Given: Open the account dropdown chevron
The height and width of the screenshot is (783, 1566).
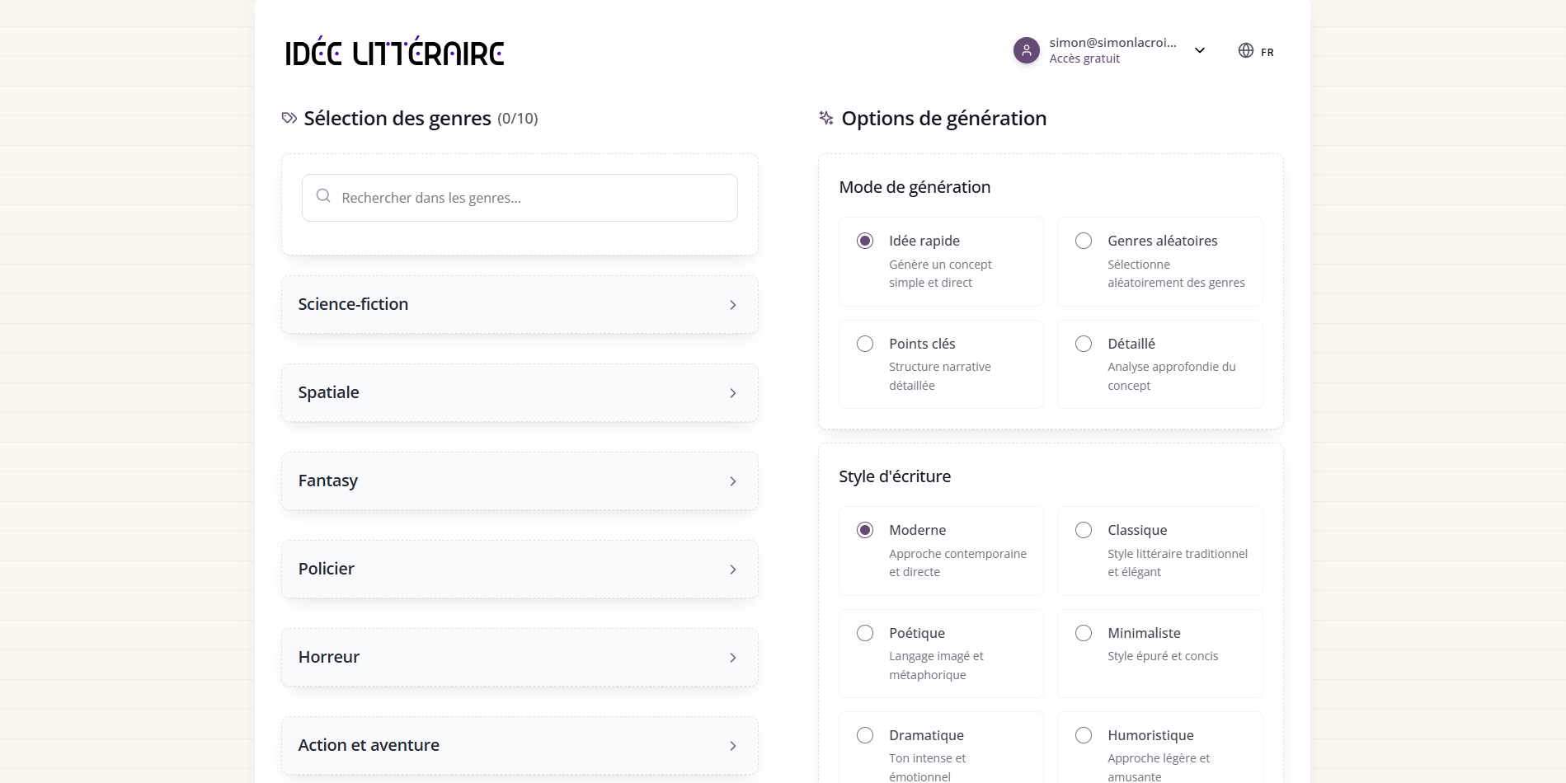Looking at the screenshot, I should [1200, 50].
